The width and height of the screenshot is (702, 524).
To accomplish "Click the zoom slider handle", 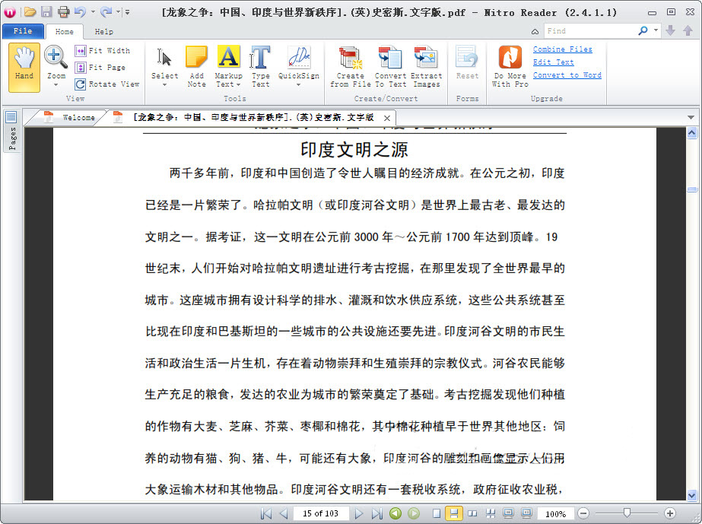I will [x=627, y=514].
